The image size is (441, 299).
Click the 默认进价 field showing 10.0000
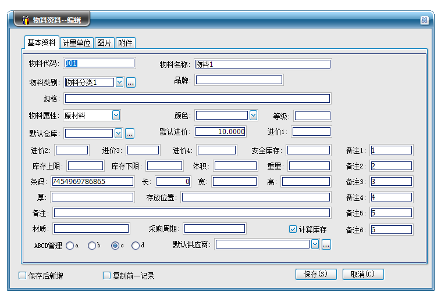coord(221,131)
